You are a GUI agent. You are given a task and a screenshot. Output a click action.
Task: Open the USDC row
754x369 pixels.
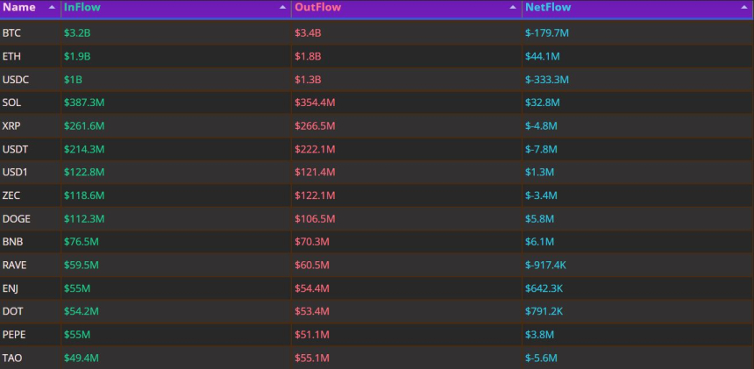pyautogui.click(x=15, y=80)
